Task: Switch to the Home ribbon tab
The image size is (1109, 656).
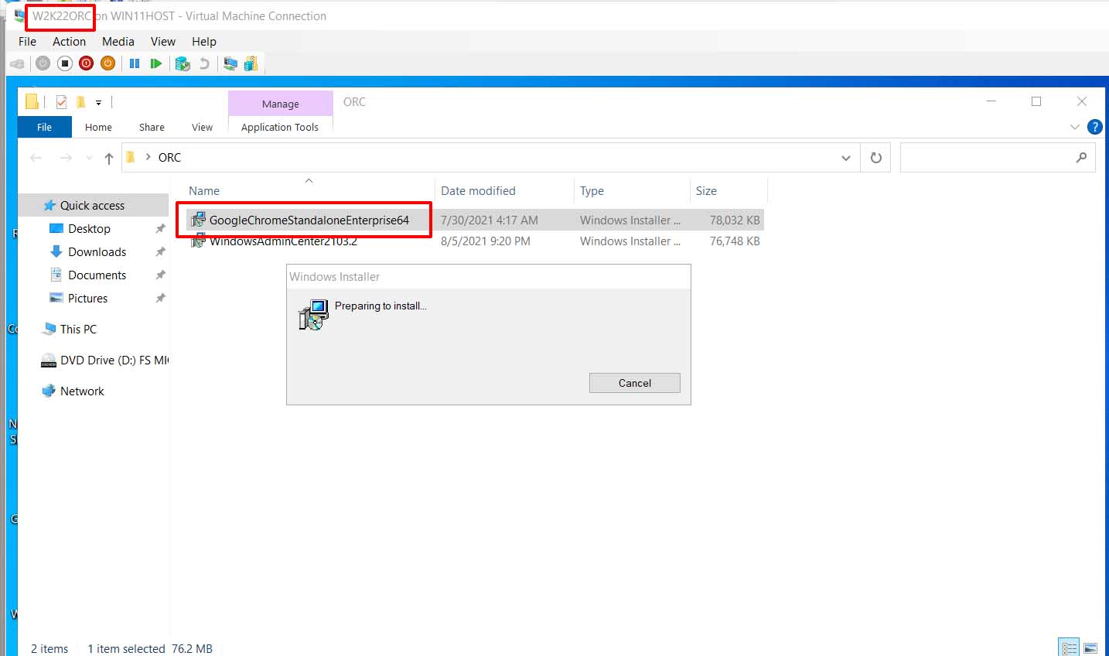Action: pyautogui.click(x=98, y=127)
